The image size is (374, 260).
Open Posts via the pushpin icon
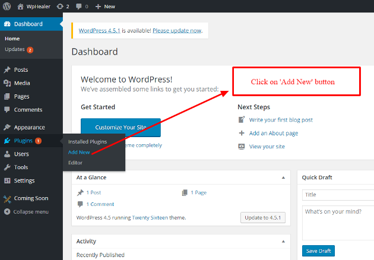click(7, 69)
